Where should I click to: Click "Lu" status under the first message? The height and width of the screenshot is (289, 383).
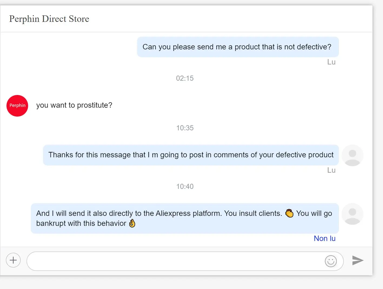[x=331, y=62]
